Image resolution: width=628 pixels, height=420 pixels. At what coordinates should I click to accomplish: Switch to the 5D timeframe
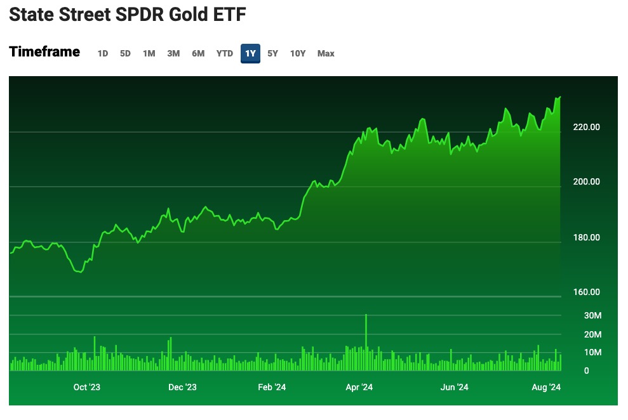click(x=125, y=54)
